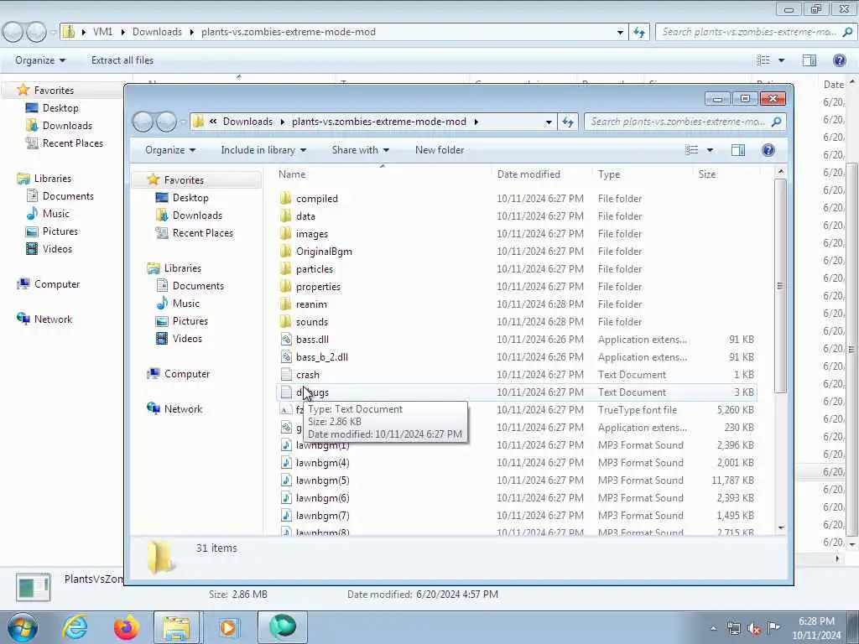Select the reanim folder icon
The width and height of the screenshot is (859, 644).
285,304
